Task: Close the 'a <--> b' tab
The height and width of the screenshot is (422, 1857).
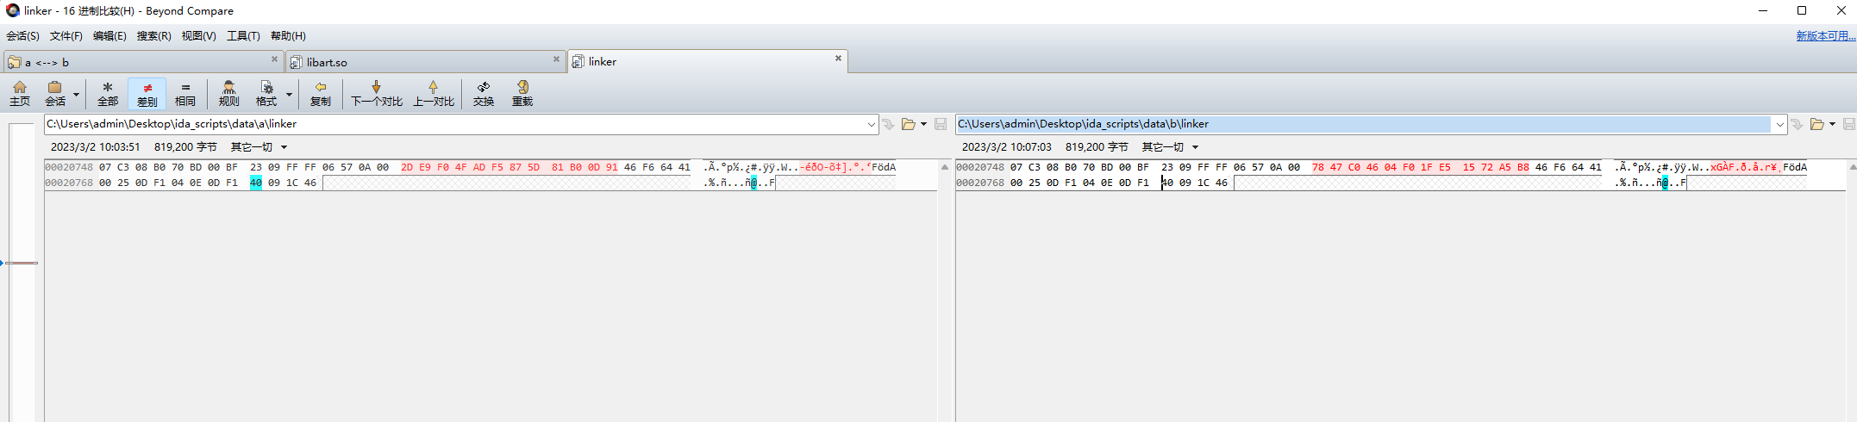Action: click(x=274, y=59)
